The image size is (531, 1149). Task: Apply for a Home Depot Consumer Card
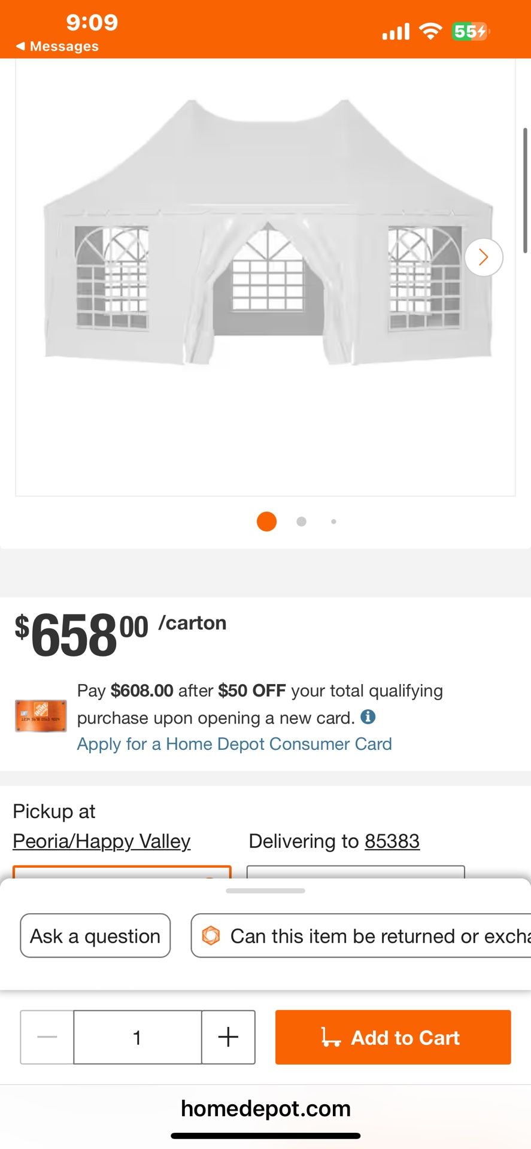[234, 744]
